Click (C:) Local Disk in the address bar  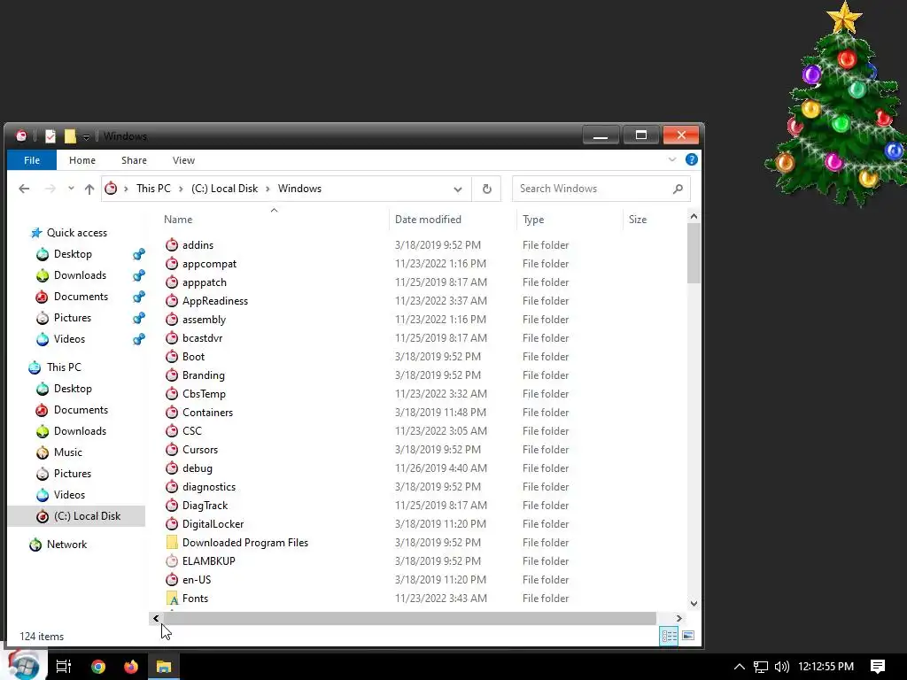224,189
